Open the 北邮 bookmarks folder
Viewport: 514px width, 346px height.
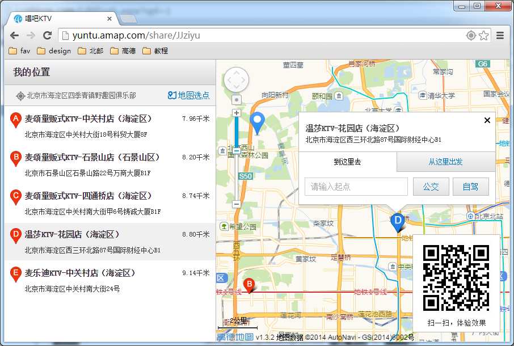click(x=91, y=51)
